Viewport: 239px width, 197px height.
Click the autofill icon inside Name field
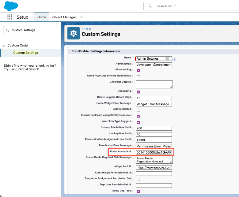[167, 58]
